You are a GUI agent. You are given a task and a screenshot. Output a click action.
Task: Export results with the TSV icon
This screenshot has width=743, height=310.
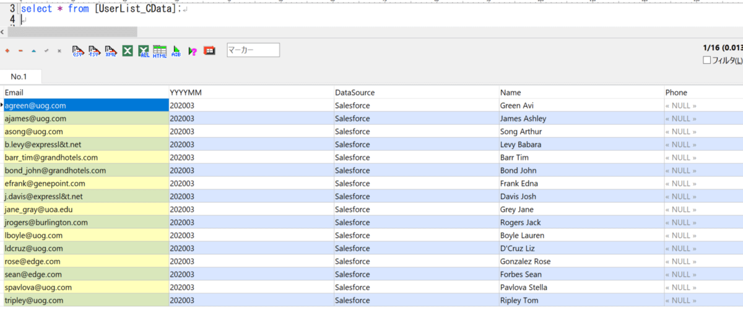tap(94, 51)
